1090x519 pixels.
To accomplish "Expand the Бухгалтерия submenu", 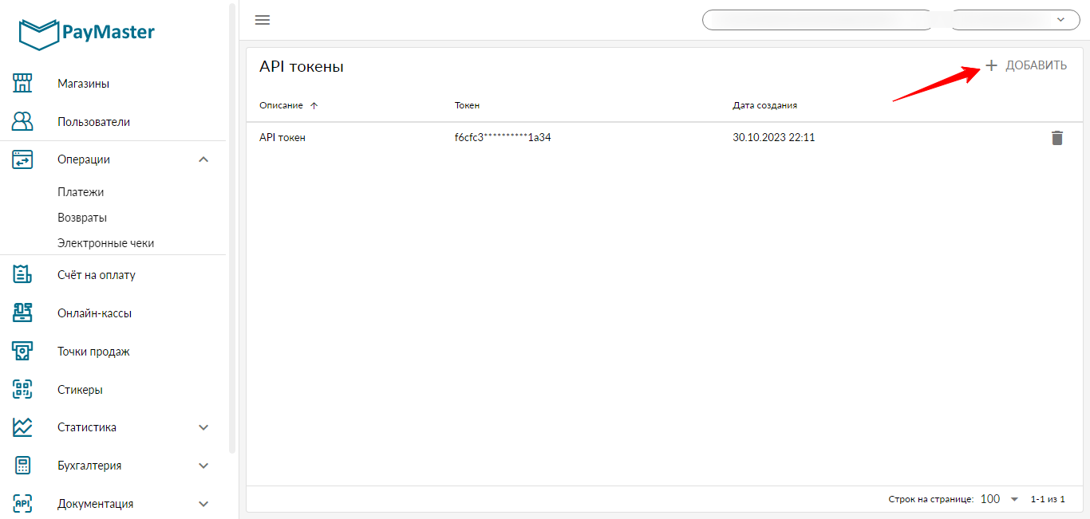I will coord(203,466).
